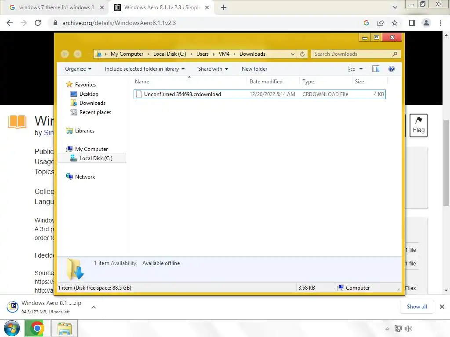Select My Computer in the navigation pane

(91, 149)
